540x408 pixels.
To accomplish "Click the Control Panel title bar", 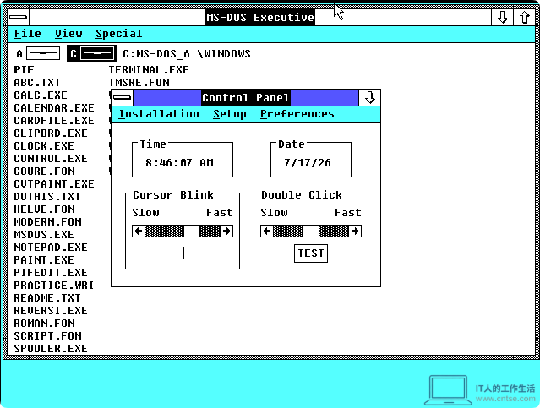I will (246, 98).
